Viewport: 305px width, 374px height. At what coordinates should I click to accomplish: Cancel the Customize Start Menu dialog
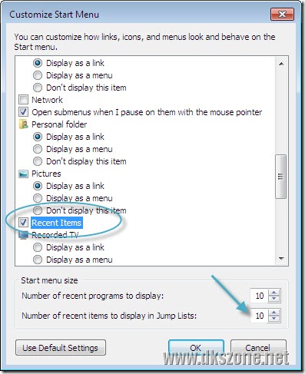click(258, 348)
